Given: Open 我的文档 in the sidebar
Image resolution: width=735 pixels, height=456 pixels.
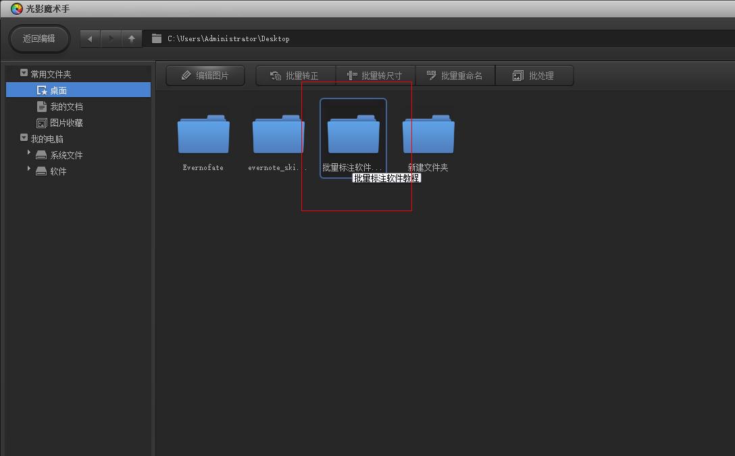Looking at the screenshot, I should point(67,107).
